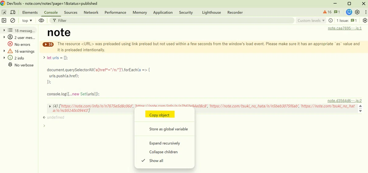
Task: Clear the console with the ban icon
Action: pyautogui.click(x=13, y=21)
